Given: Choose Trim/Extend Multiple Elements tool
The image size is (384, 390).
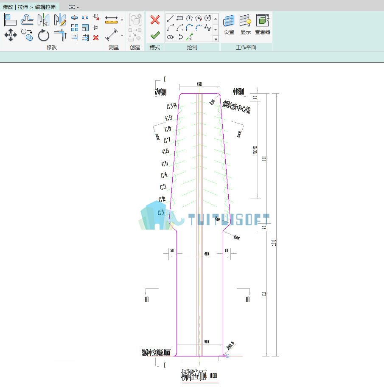Looking at the screenshot, I should click(85, 38).
